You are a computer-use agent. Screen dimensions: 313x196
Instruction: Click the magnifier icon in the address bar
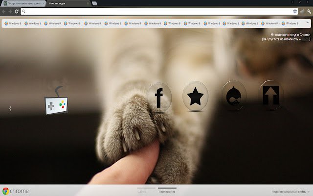(23, 11)
